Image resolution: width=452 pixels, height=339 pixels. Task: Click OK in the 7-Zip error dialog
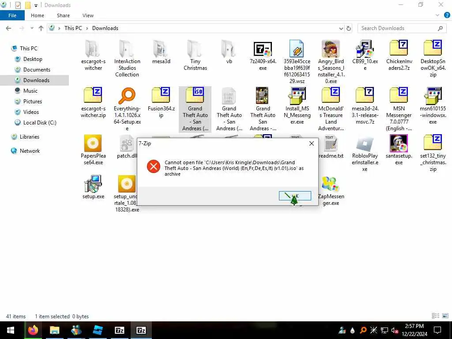coord(295,196)
